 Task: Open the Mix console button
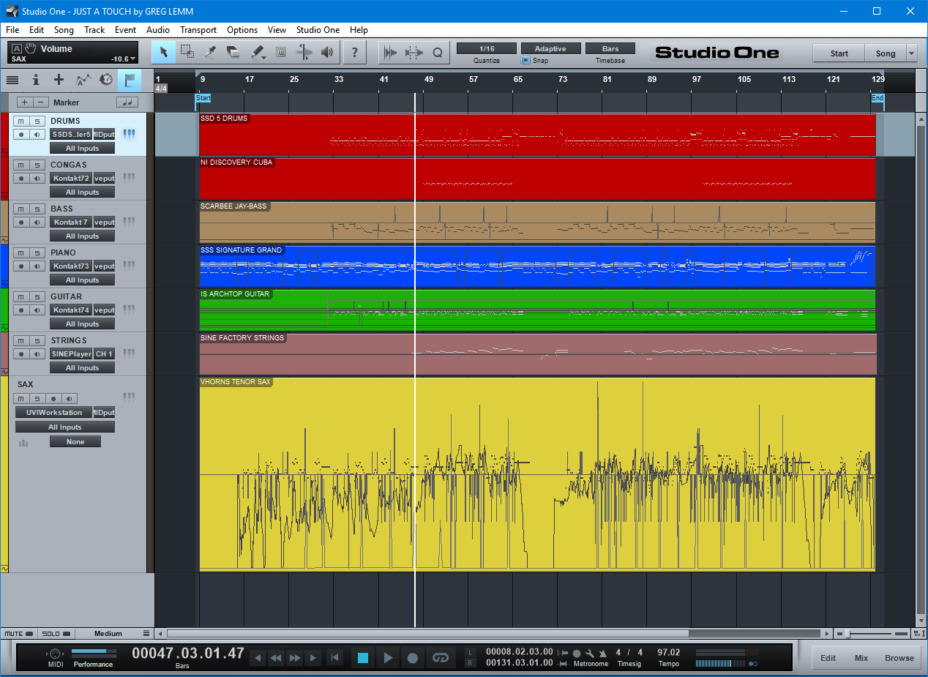(861, 658)
